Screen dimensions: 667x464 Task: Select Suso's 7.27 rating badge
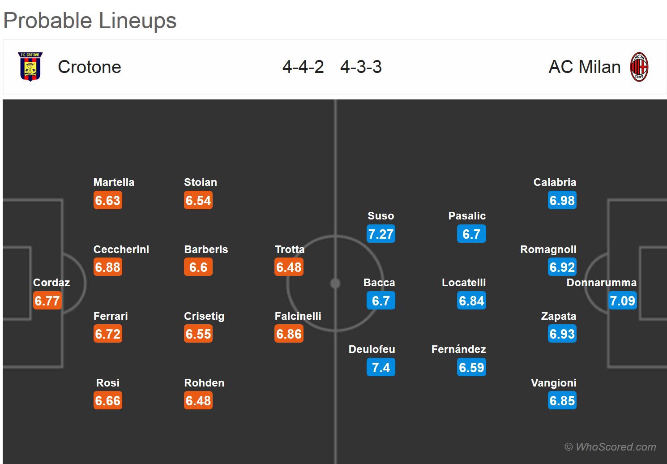point(381,234)
